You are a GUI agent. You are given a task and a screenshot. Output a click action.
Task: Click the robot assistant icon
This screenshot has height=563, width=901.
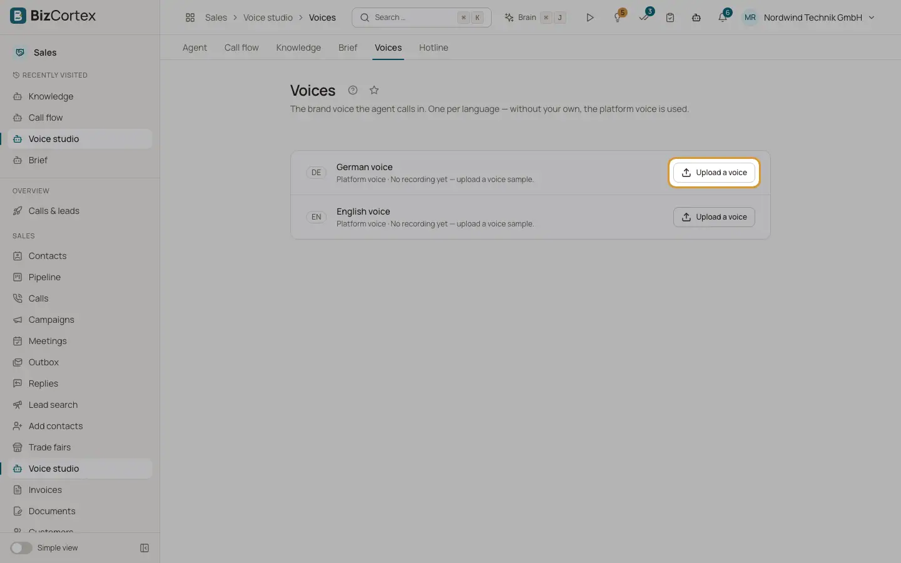tap(696, 18)
